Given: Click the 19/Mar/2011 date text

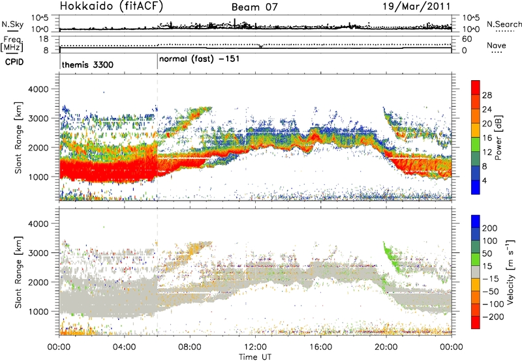Looking at the screenshot, I should click(416, 7).
